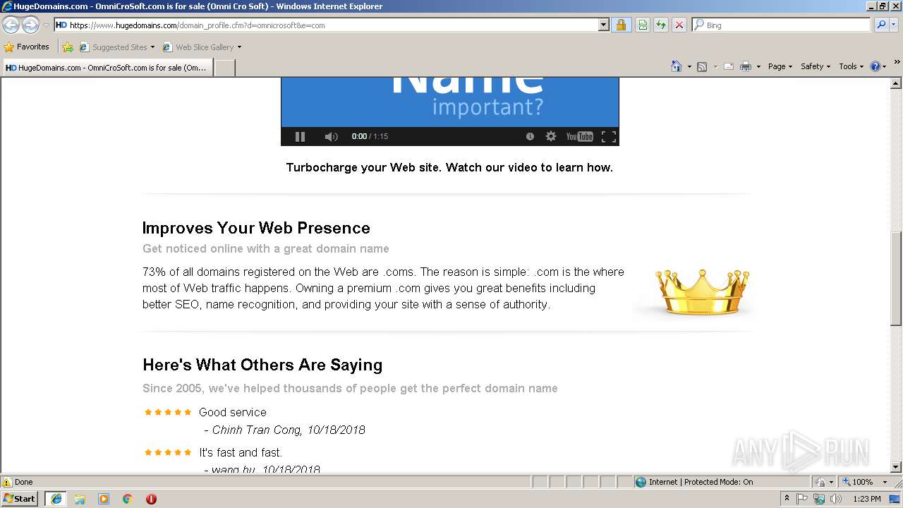
Task: Click the Read mail icon
Action: click(729, 66)
